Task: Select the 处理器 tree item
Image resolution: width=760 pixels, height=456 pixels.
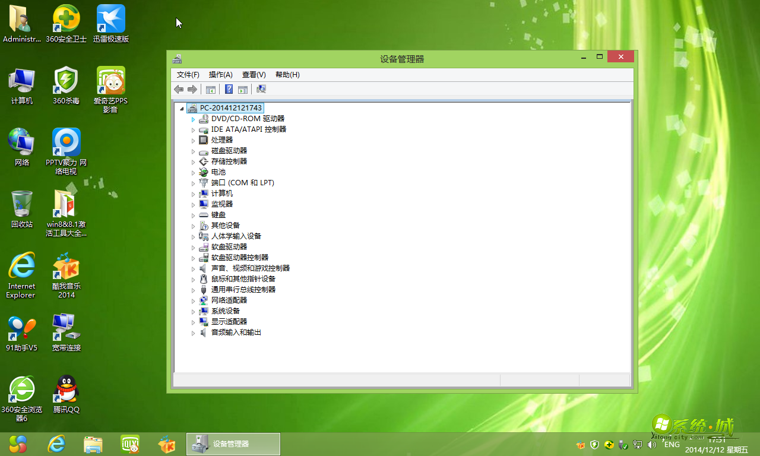Action: (221, 140)
